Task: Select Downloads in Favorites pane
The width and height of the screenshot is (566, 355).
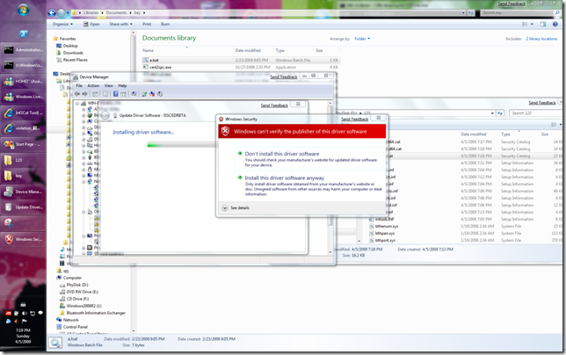Action: [x=69, y=53]
